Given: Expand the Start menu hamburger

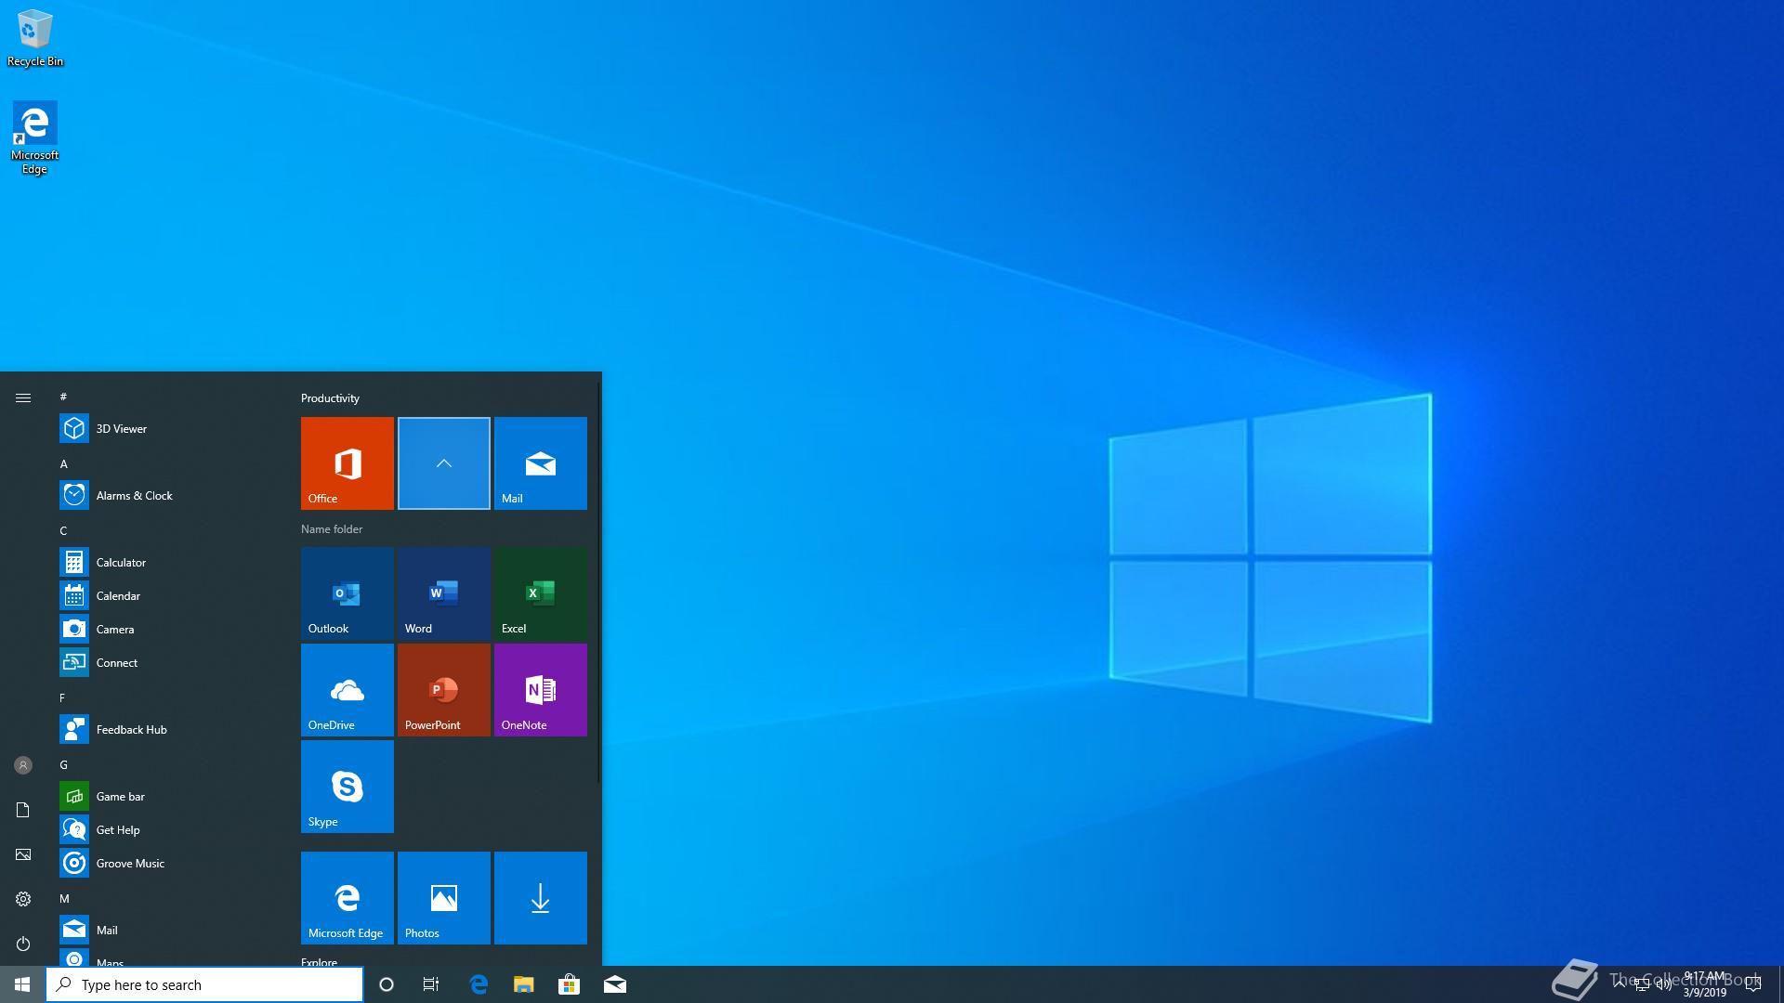Looking at the screenshot, I should (23, 397).
